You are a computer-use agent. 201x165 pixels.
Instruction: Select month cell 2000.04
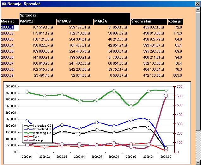[x=7, y=46]
